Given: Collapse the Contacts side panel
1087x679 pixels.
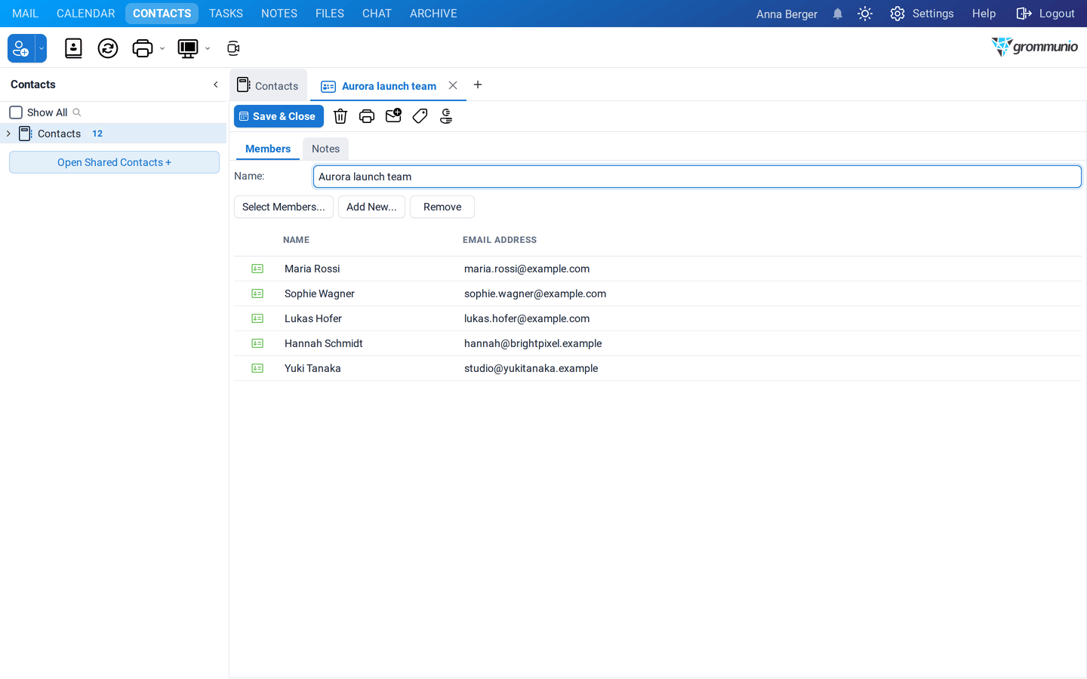Looking at the screenshot, I should coord(216,84).
